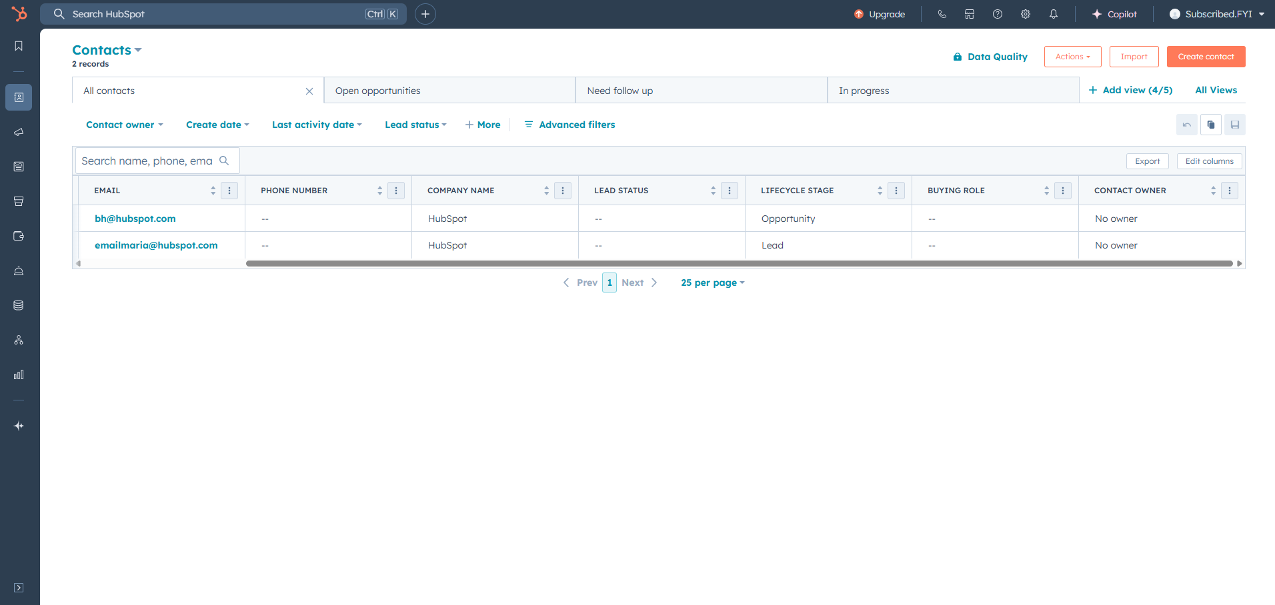Sort by the Company Name column

pos(547,191)
